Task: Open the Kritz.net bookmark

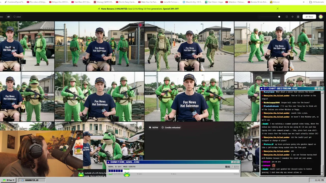Action: coord(275,2)
